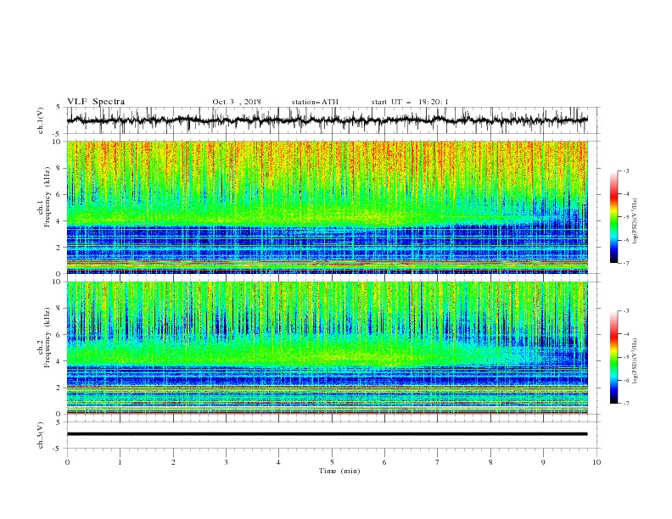Click the "station=ATH" header label

[x=315, y=102]
